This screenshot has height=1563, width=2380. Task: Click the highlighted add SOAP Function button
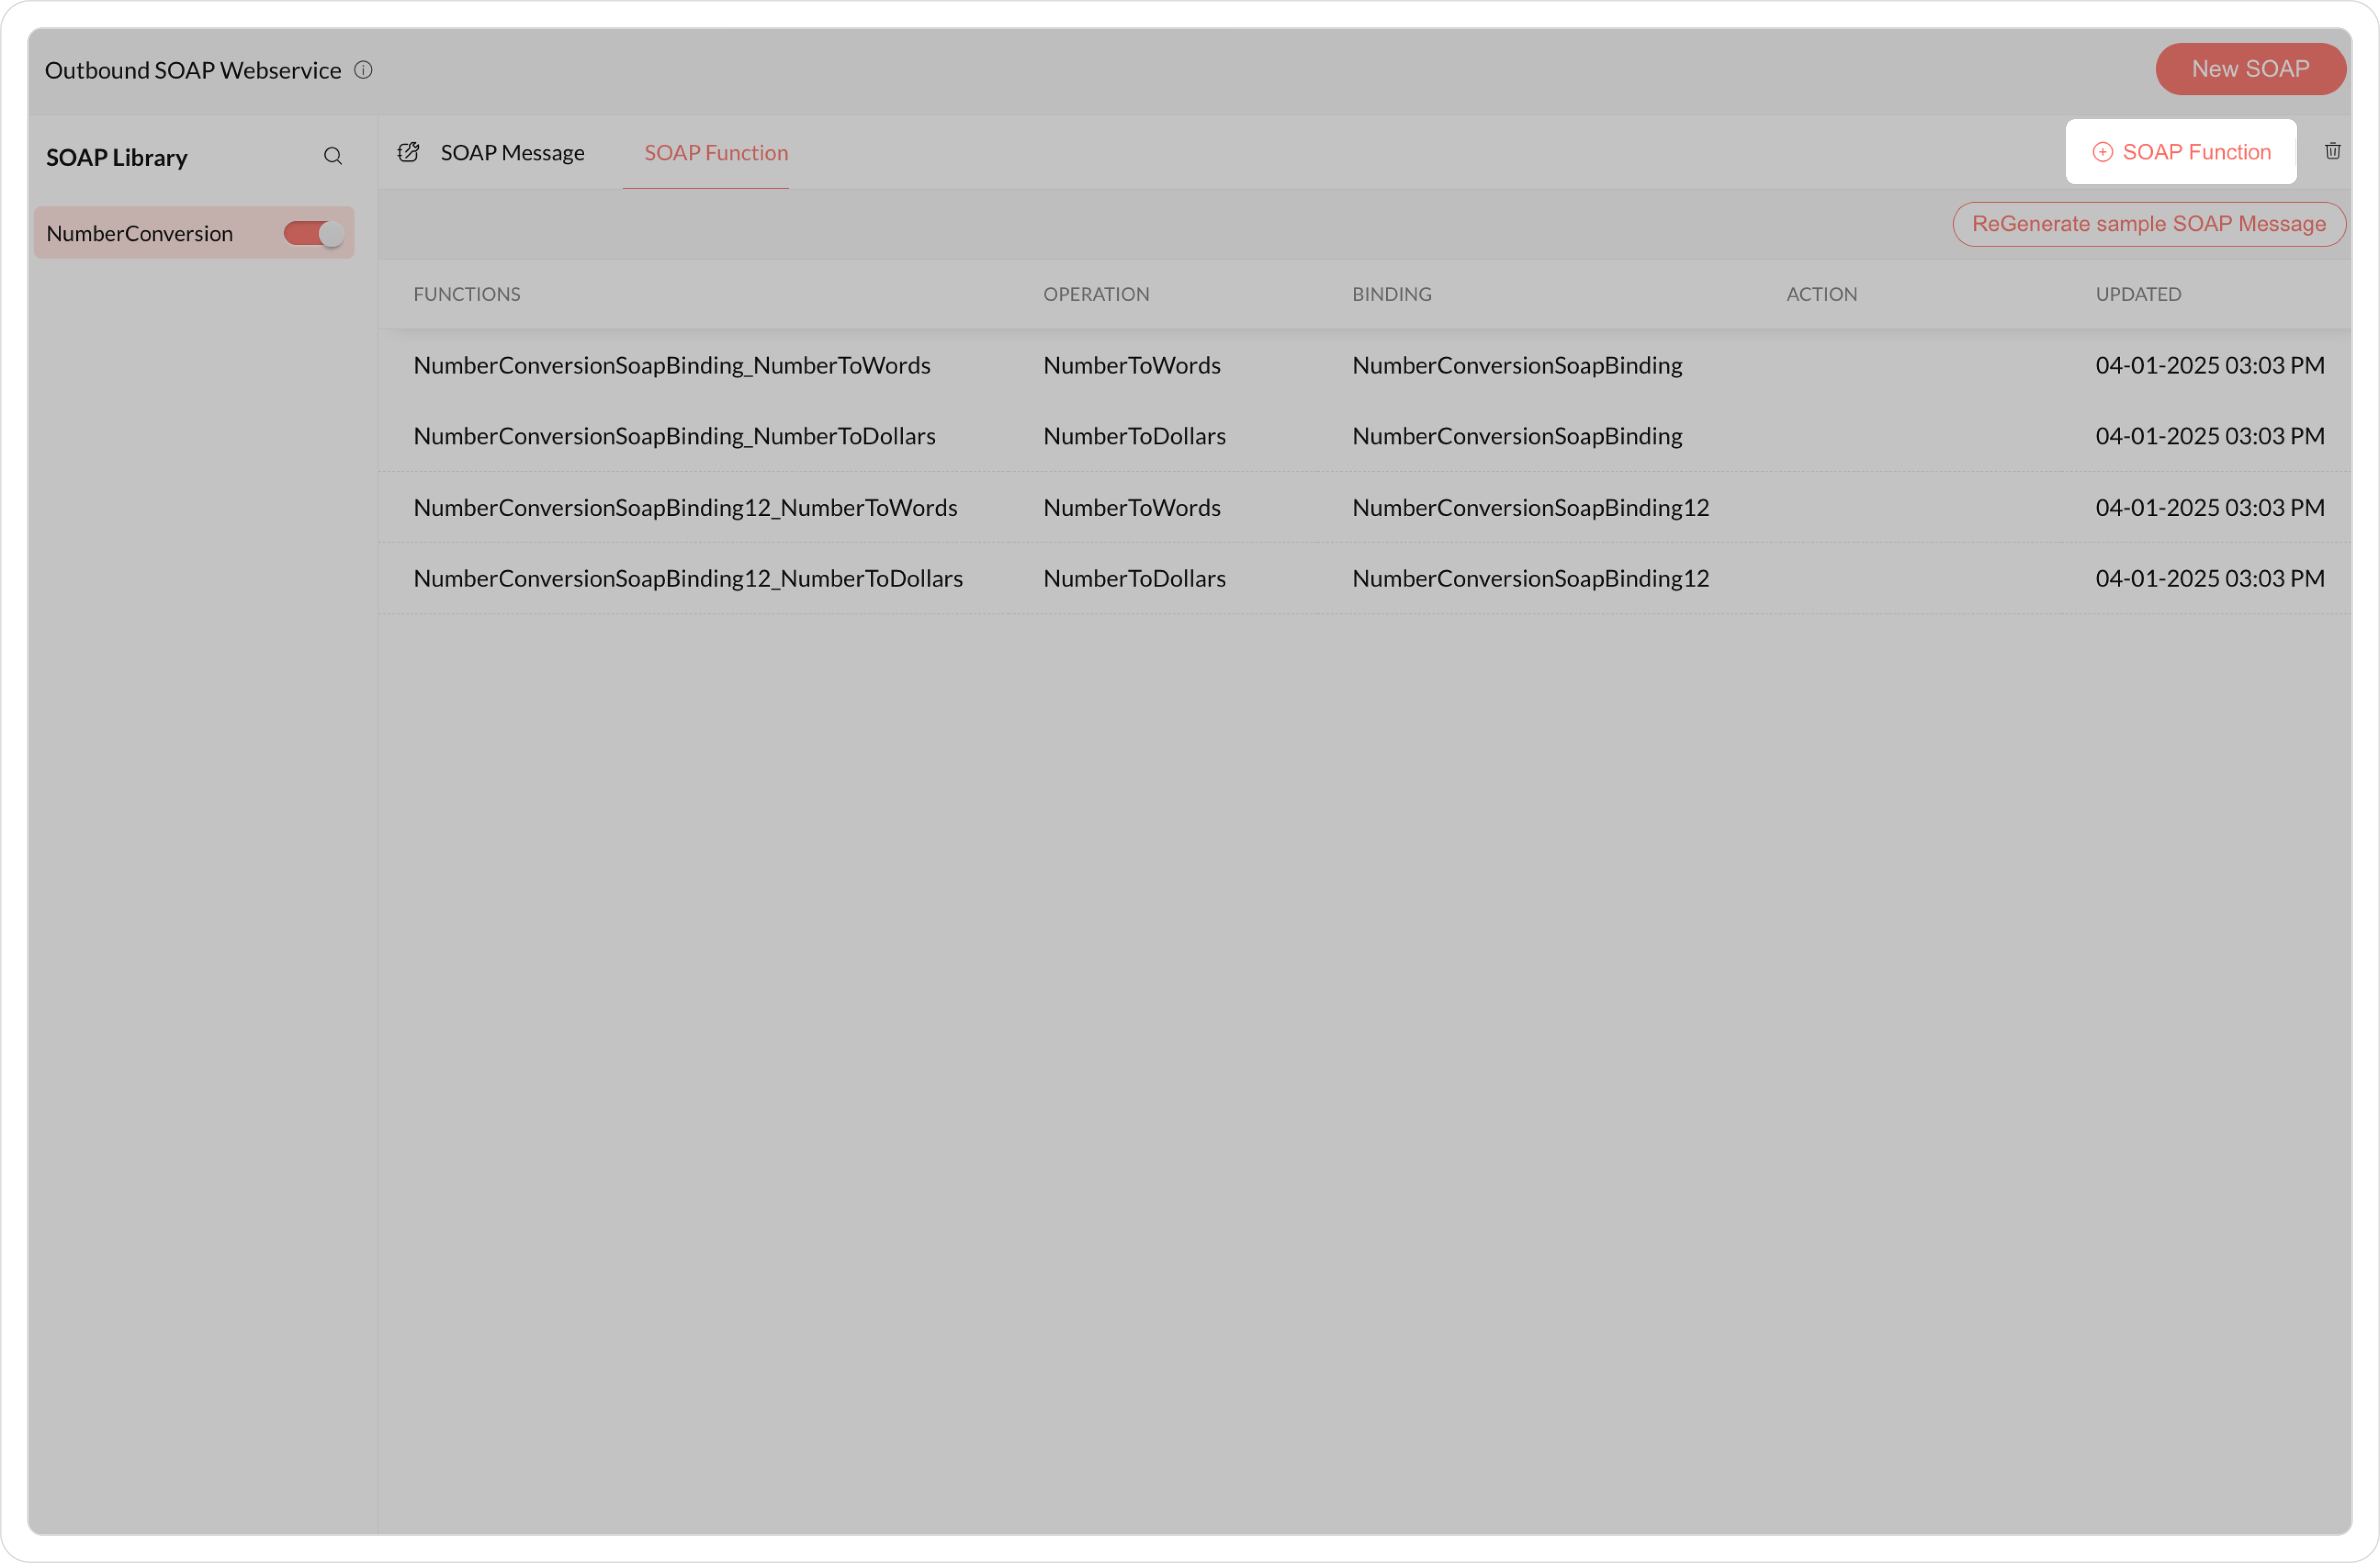click(2180, 152)
